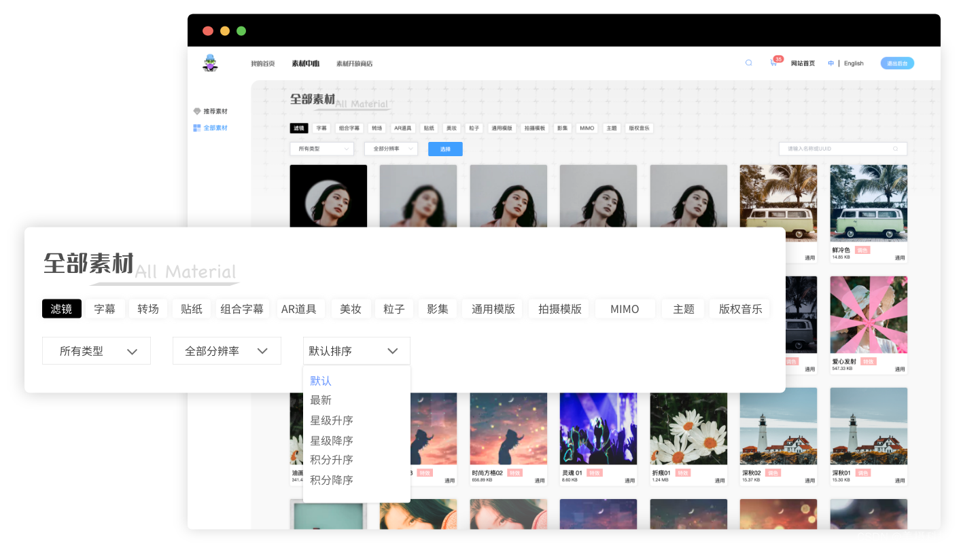Viewport: 961px width, 550px height.
Task: Choose 星级降序 in the sort list
Action: [332, 441]
